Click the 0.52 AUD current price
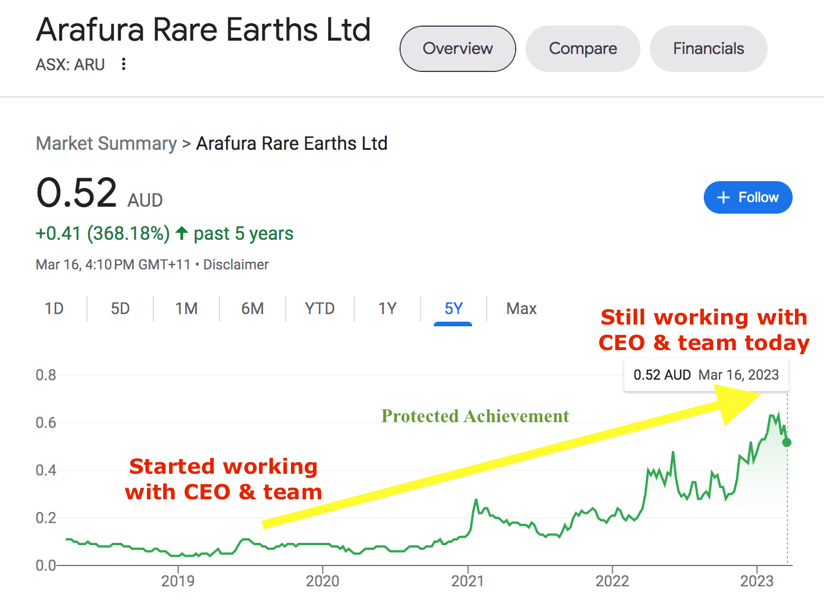This screenshot has height=598, width=824. tap(99, 193)
